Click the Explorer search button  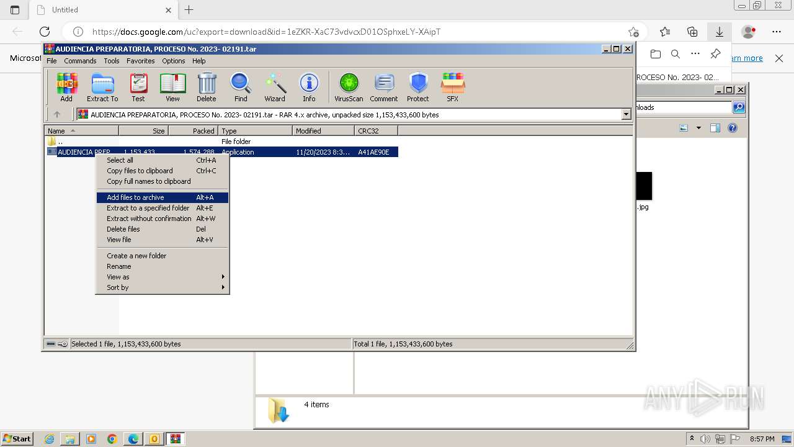[739, 107]
